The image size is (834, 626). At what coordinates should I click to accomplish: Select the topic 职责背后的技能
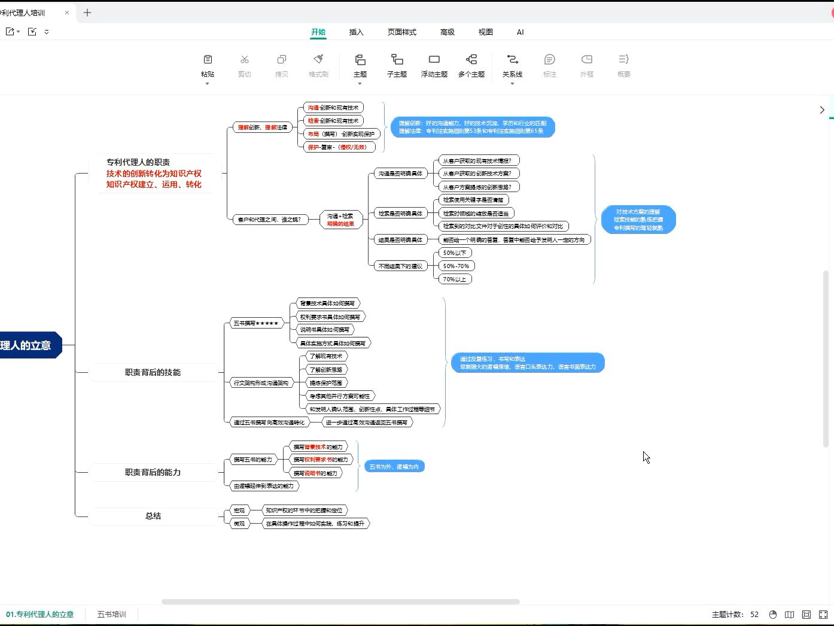153,372
